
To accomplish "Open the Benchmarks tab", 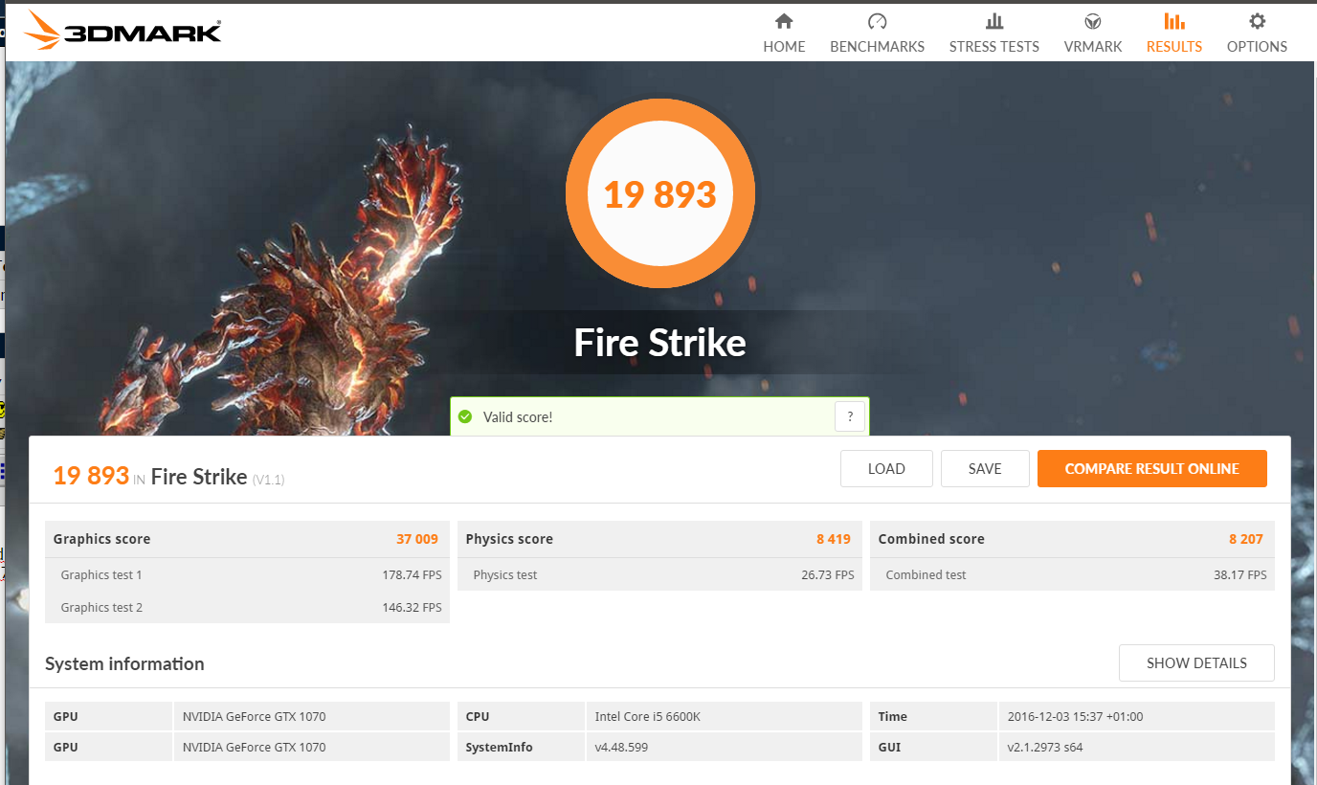I will click(x=877, y=34).
